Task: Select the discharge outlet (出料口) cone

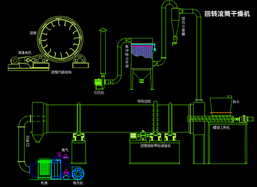Action: (37, 138)
